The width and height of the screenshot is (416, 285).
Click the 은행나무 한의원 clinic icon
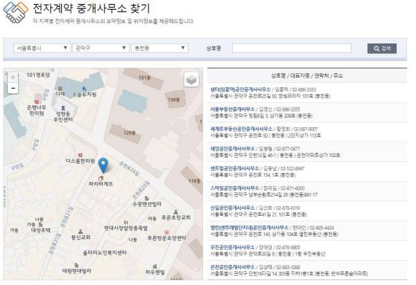tap(37, 102)
